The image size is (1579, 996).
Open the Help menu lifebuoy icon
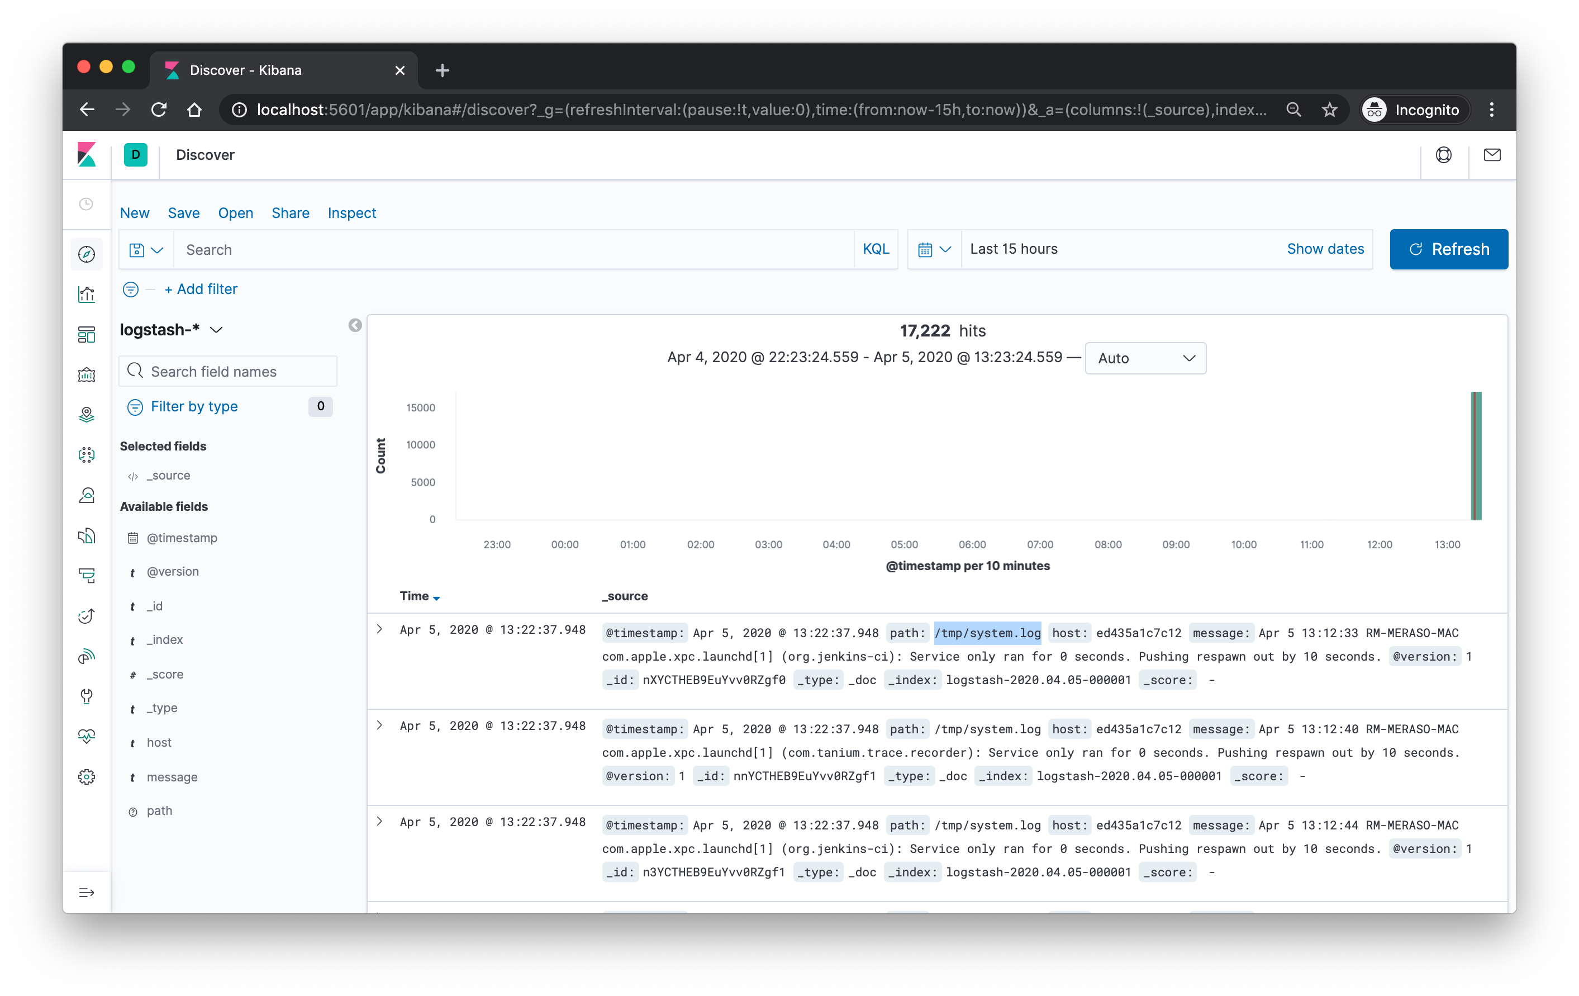coord(1443,155)
